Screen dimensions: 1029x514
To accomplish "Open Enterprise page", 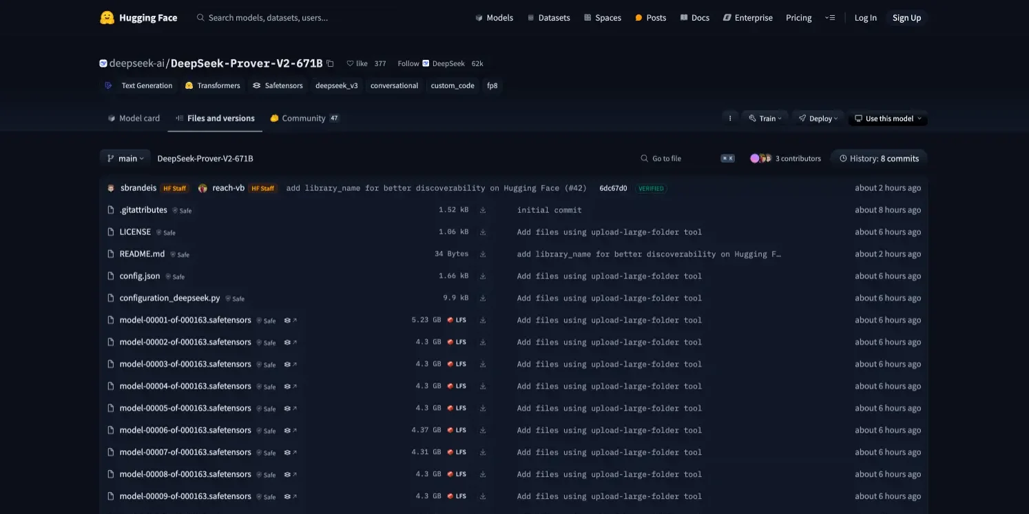I will [x=747, y=18].
